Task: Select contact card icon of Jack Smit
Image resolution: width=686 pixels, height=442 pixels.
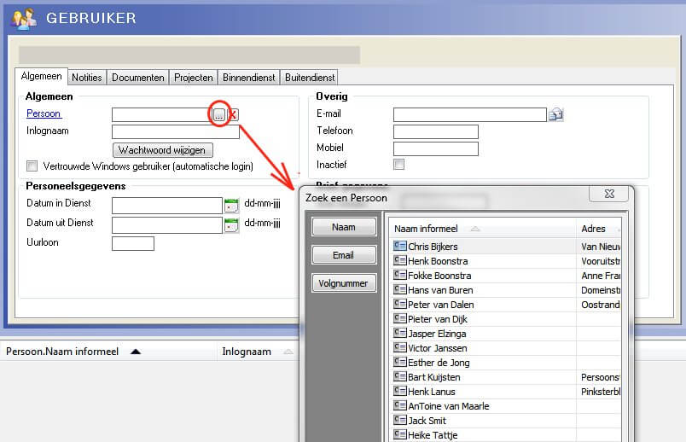Action: point(400,420)
